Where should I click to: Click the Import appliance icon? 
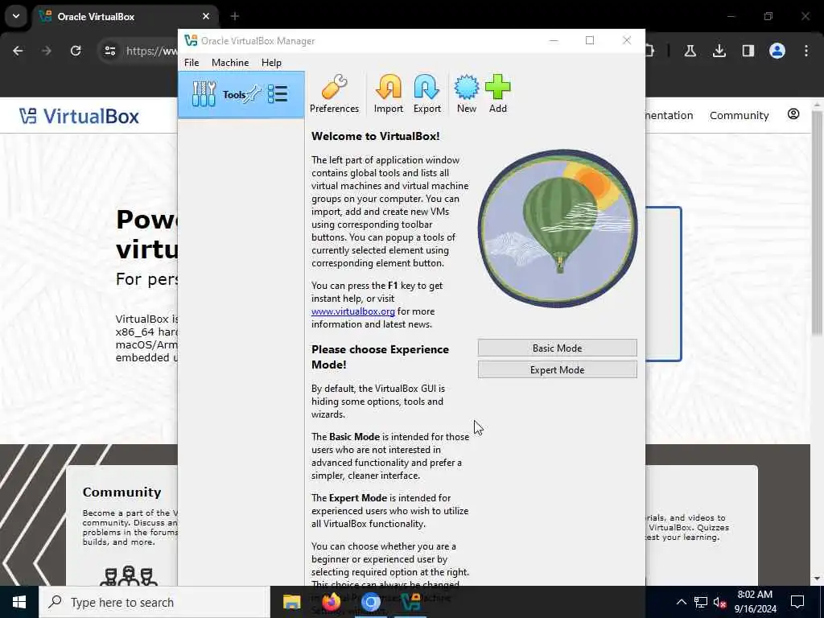tap(389, 93)
